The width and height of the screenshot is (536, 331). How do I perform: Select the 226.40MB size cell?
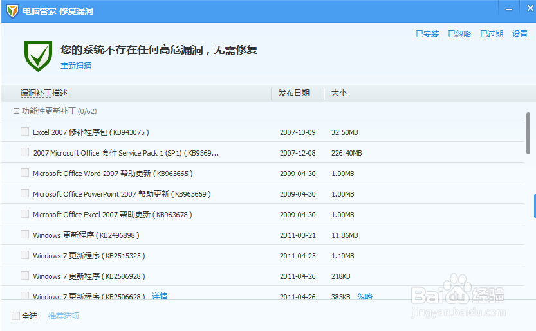click(x=346, y=153)
